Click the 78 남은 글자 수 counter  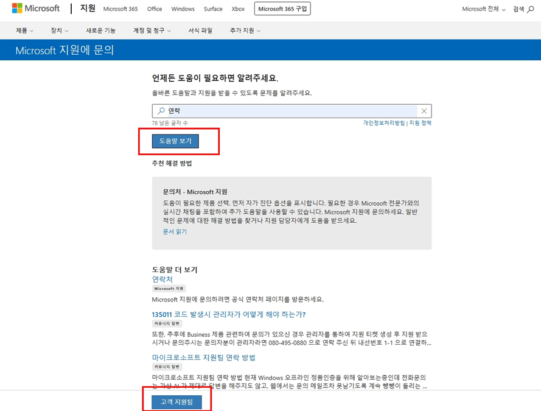coord(170,123)
